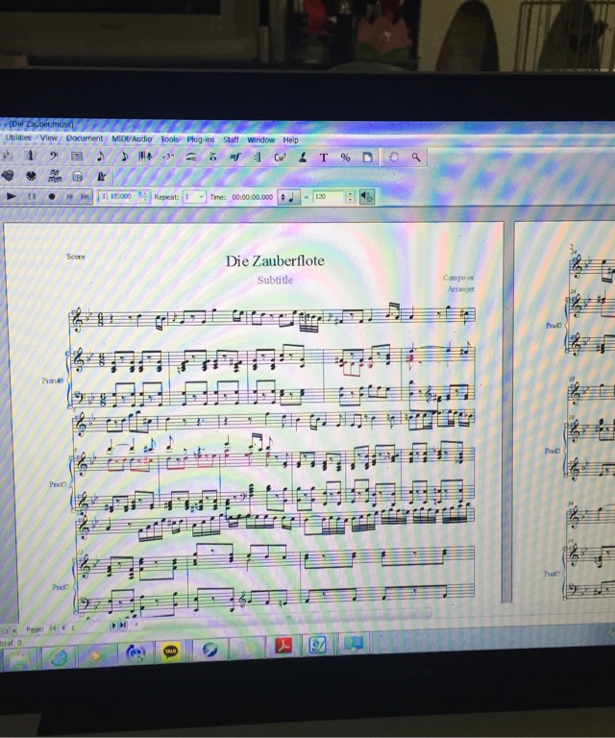The width and height of the screenshot is (615, 738).
Task: Choose the Expression tool (mf icon)
Action: (234, 157)
